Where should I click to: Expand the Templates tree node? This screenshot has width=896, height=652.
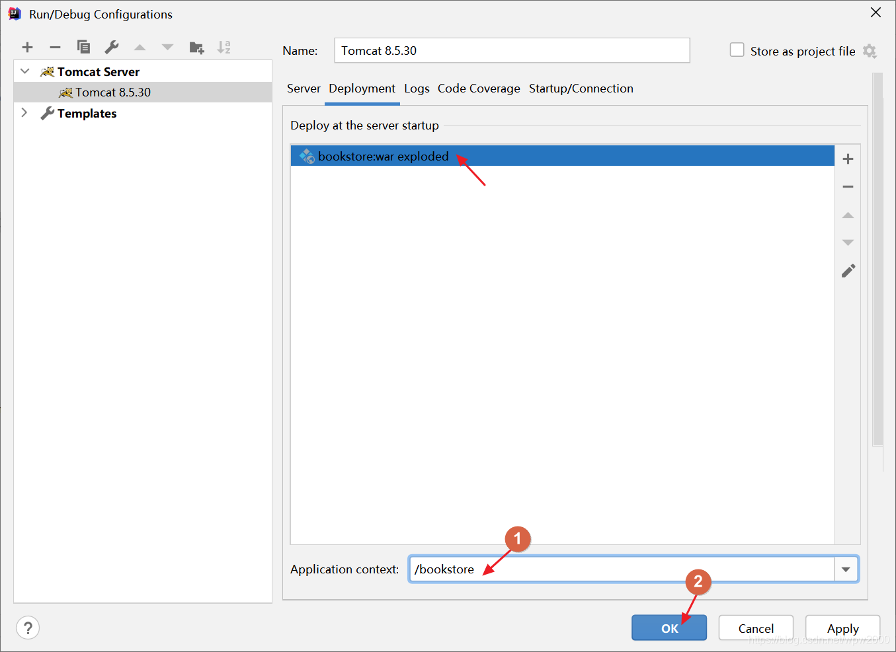pyautogui.click(x=24, y=113)
